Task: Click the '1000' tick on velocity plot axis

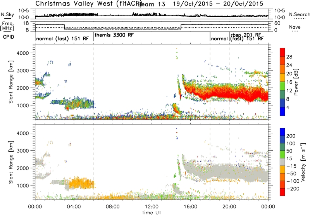Action: point(22,186)
